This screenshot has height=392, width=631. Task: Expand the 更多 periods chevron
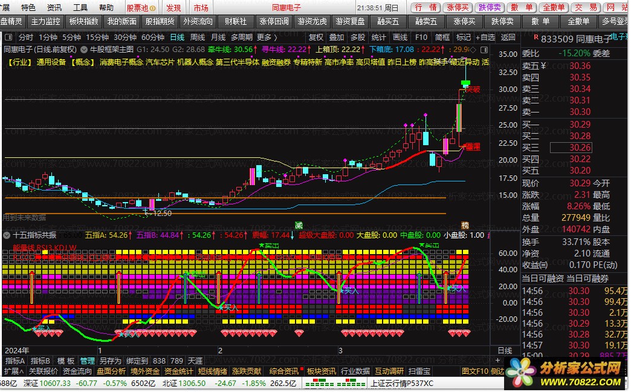click(x=276, y=38)
